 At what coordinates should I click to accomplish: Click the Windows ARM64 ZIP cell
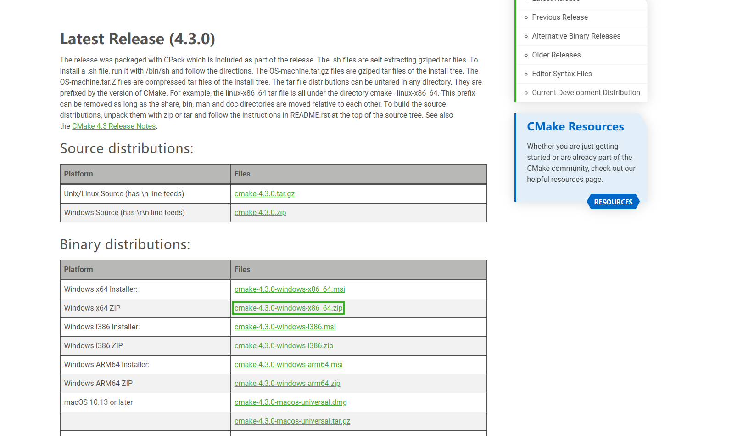click(x=145, y=384)
